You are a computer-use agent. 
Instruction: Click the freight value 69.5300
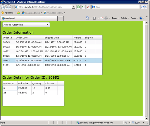[x=78, y=56]
